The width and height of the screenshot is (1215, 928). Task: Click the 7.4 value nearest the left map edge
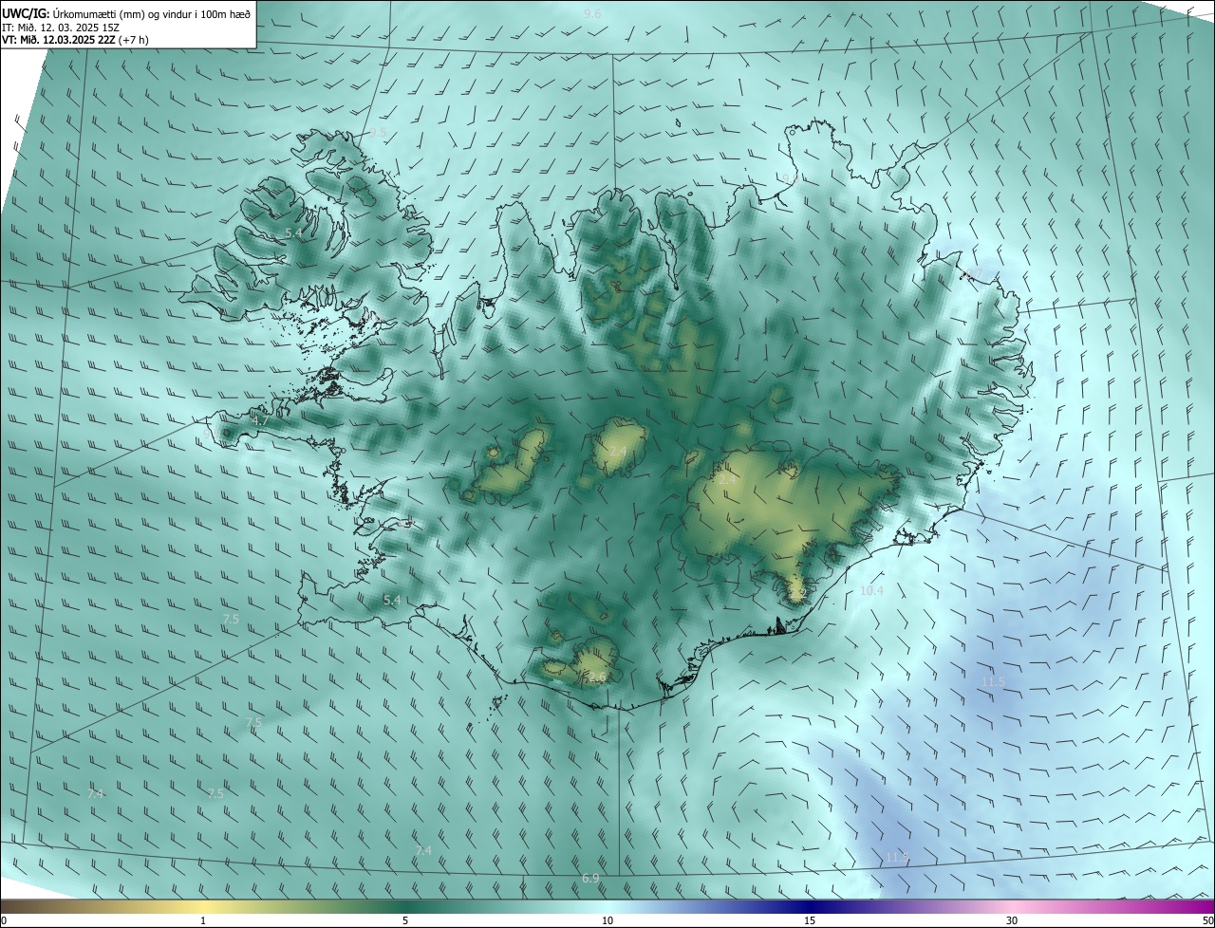[95, 793]
